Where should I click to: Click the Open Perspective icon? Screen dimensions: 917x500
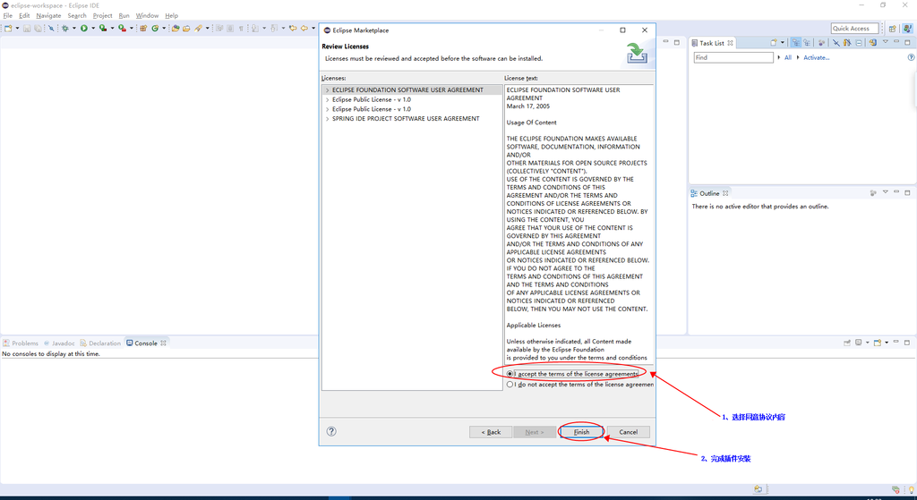pos(894,29)
